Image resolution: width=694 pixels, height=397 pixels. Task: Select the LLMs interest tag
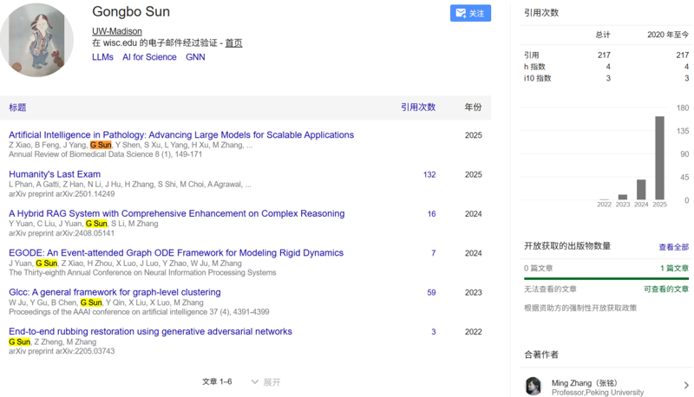(102, 57)
